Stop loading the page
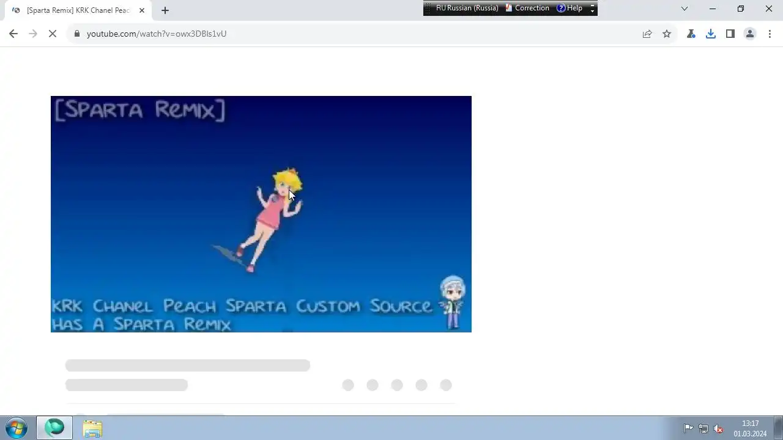This screenshot has width=783, height=440. 53,34
